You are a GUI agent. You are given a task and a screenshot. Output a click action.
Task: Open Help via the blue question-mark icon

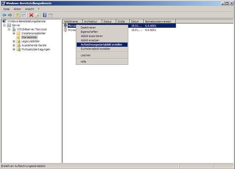pyautogui.click(x=45, y=15)
